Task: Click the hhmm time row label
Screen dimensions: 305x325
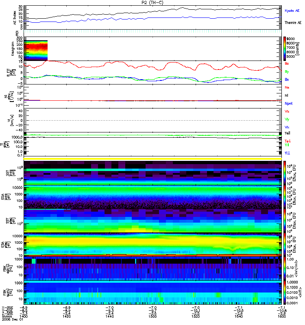Action: tap(6, 316)
